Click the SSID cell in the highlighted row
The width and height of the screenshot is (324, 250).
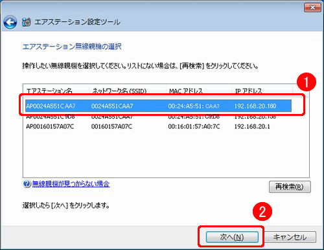[112, 106]
